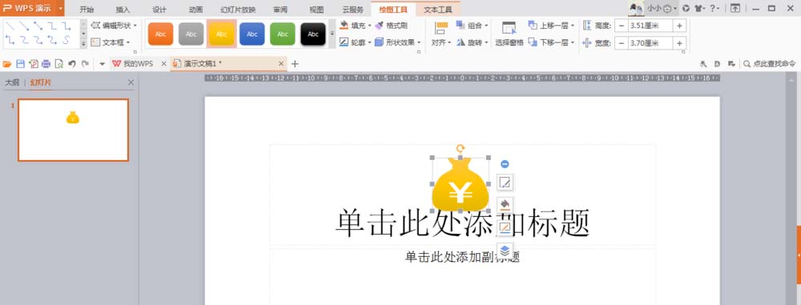801x305 pixels.
Task: Decrease the 高度 height value
Action: [622, 26]
